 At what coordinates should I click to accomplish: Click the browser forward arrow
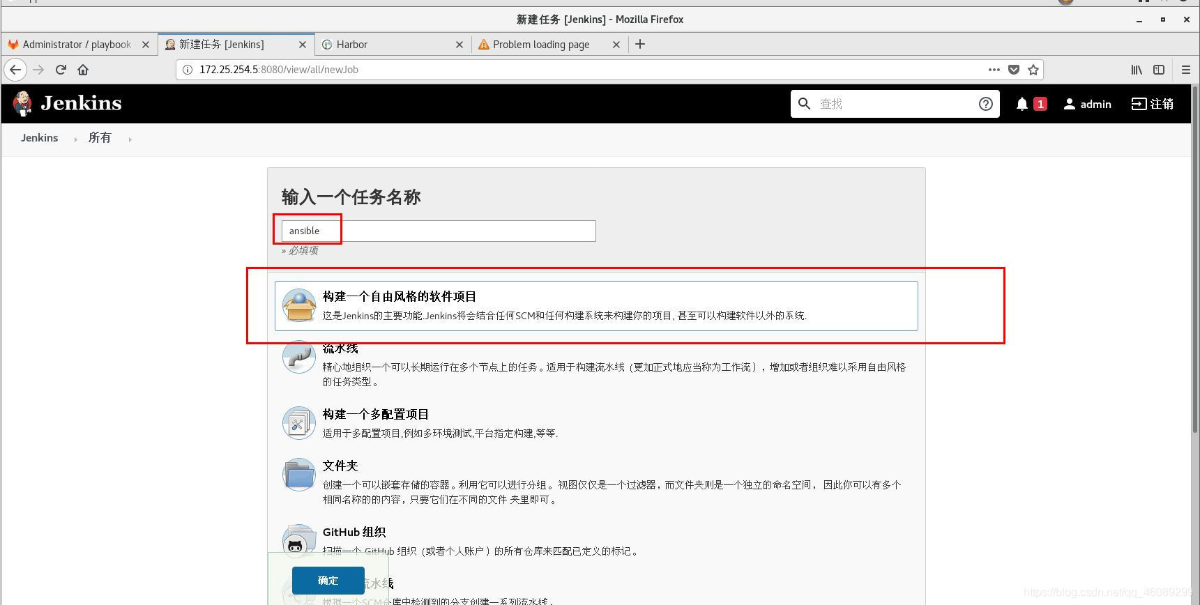click(38, 70)
